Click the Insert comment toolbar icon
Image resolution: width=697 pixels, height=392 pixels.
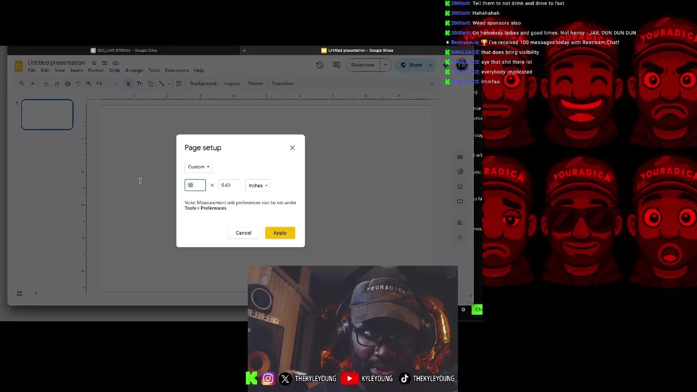click(179, 83)
